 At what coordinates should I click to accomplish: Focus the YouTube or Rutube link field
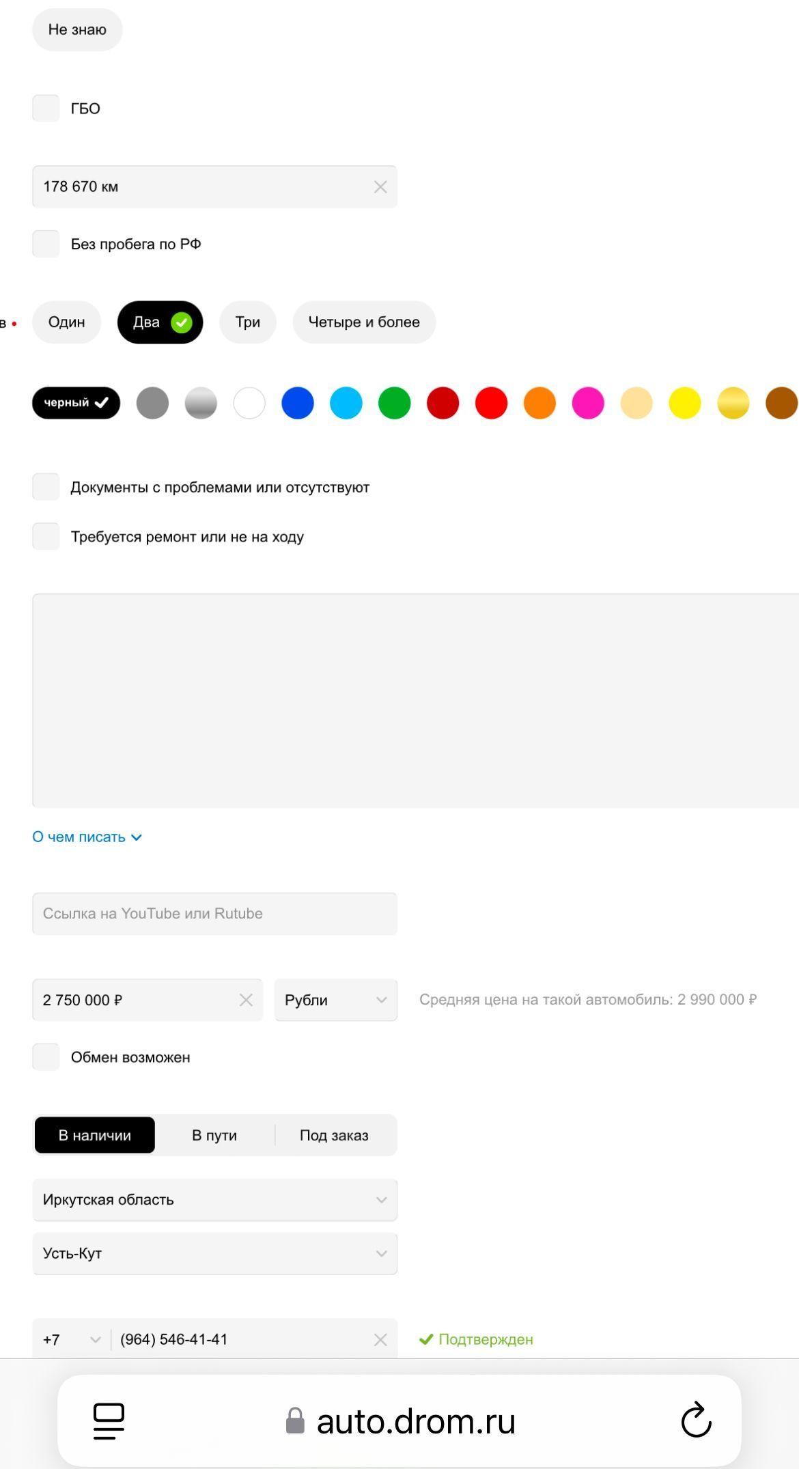click(x=214, y=914)
